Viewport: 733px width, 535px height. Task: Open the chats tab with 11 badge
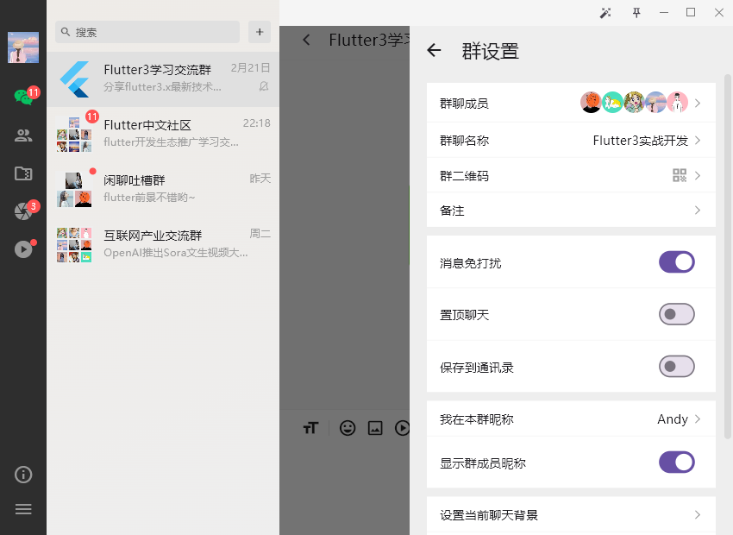[x=23, y=97]
